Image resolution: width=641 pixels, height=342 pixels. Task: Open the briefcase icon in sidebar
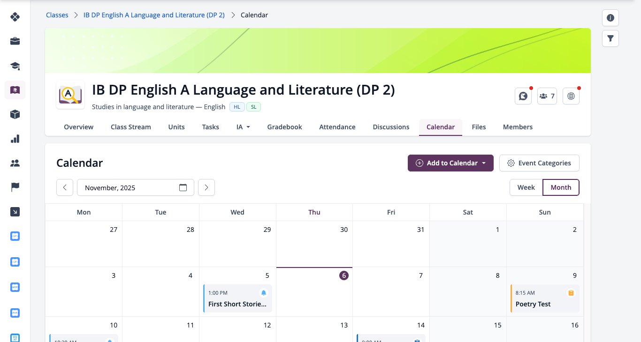click(x=15, y=41)
